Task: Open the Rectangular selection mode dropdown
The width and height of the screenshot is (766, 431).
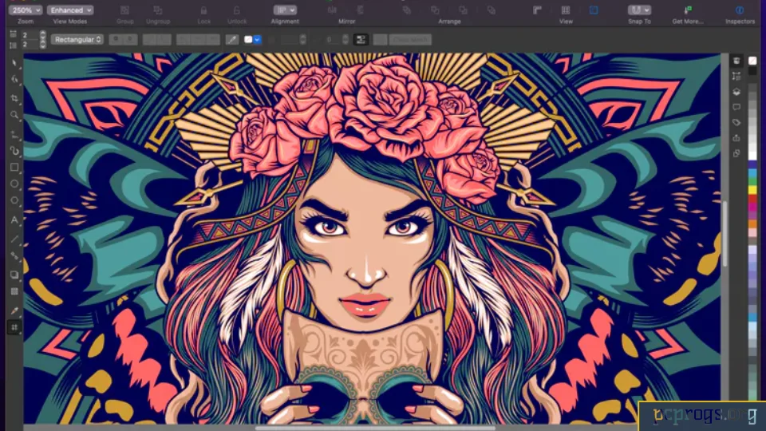Action: click(77, 40)
